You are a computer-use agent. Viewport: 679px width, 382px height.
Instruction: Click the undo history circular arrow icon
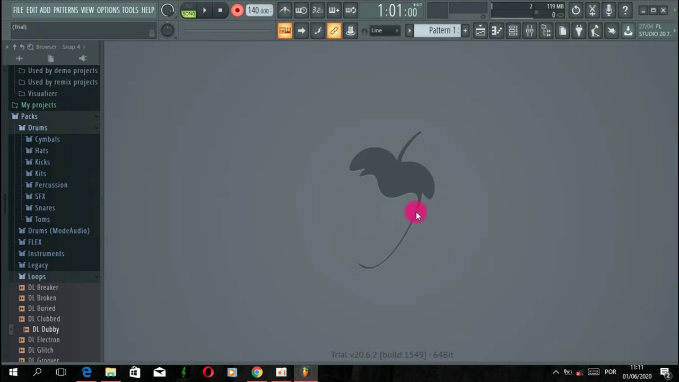coord(576,10)
